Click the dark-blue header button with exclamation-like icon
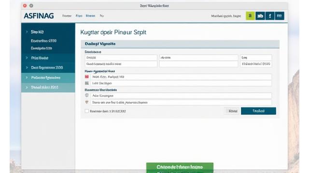This screenshot has width=309, height=173. [270, 16]
